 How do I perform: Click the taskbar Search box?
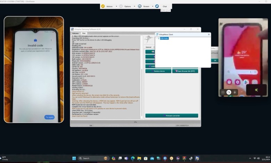(93, 158)
